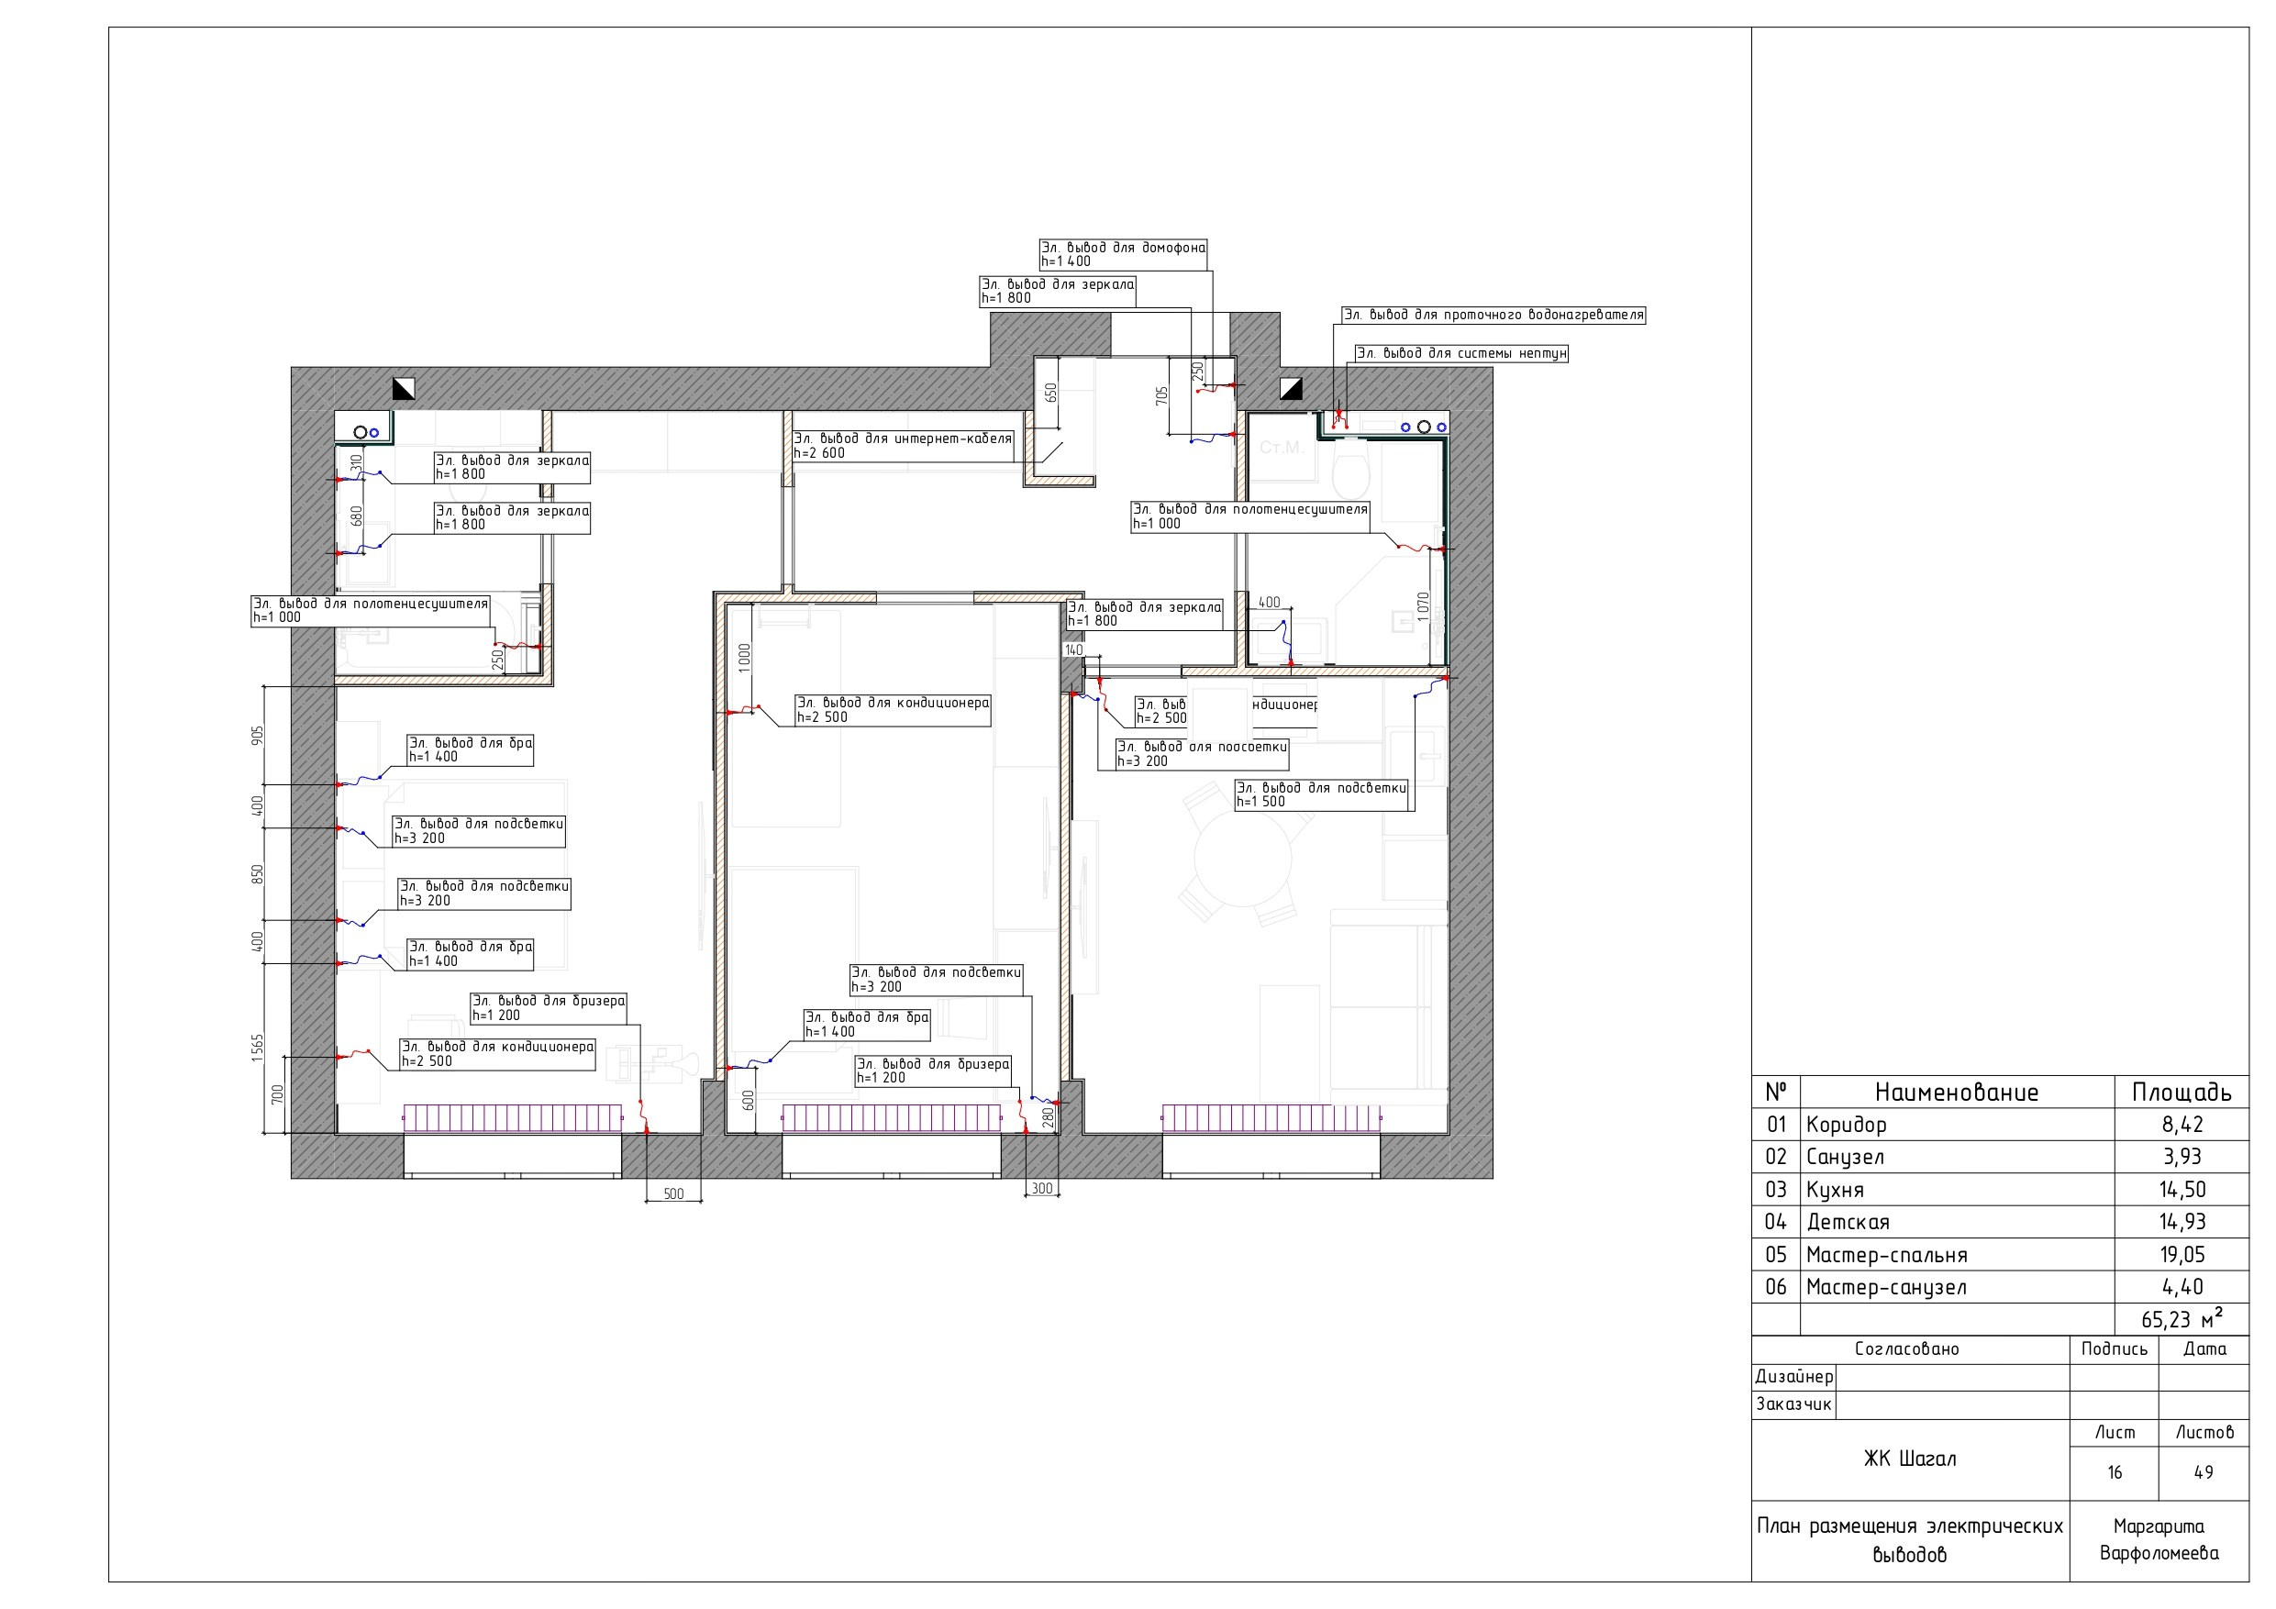Click the area value '19,05'
2276x1609 pixels.
click(2182, 1255)
